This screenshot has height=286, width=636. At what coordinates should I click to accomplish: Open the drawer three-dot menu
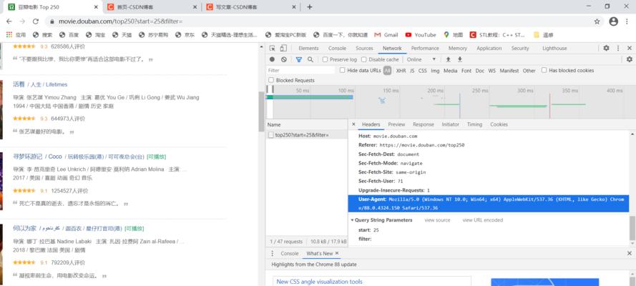pos(272,253)
